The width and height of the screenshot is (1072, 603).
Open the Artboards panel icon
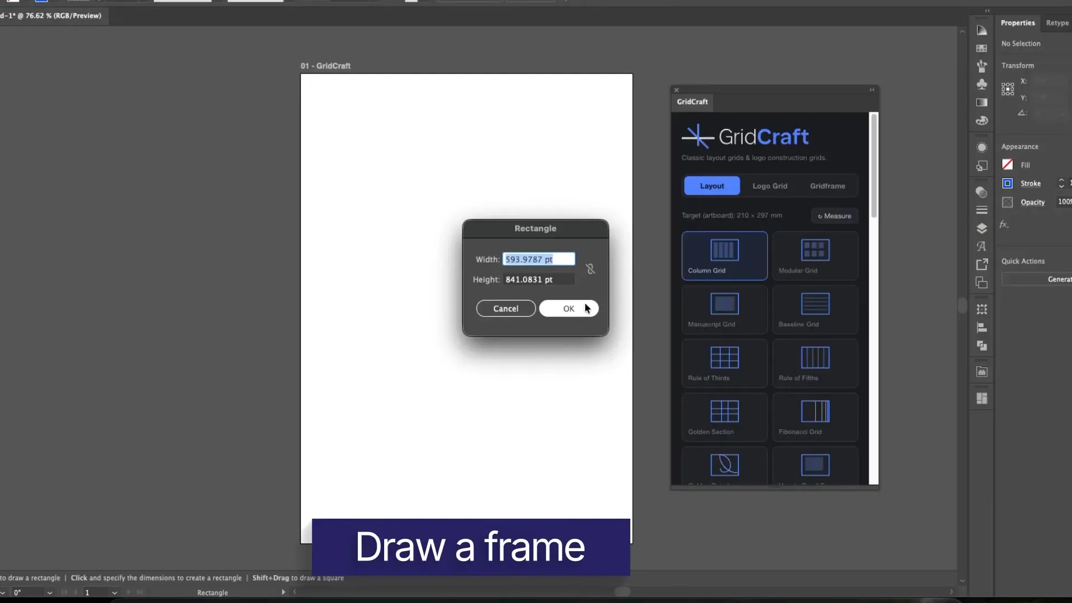pos(982,283)
